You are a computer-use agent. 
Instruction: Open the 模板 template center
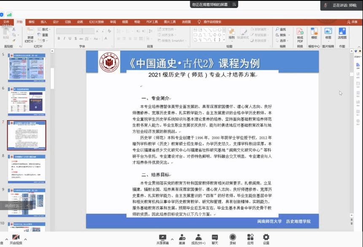[314, 33]
